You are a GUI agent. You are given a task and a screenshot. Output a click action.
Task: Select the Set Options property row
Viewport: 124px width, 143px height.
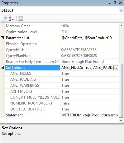pyautogui.click(x=61, y=68)
